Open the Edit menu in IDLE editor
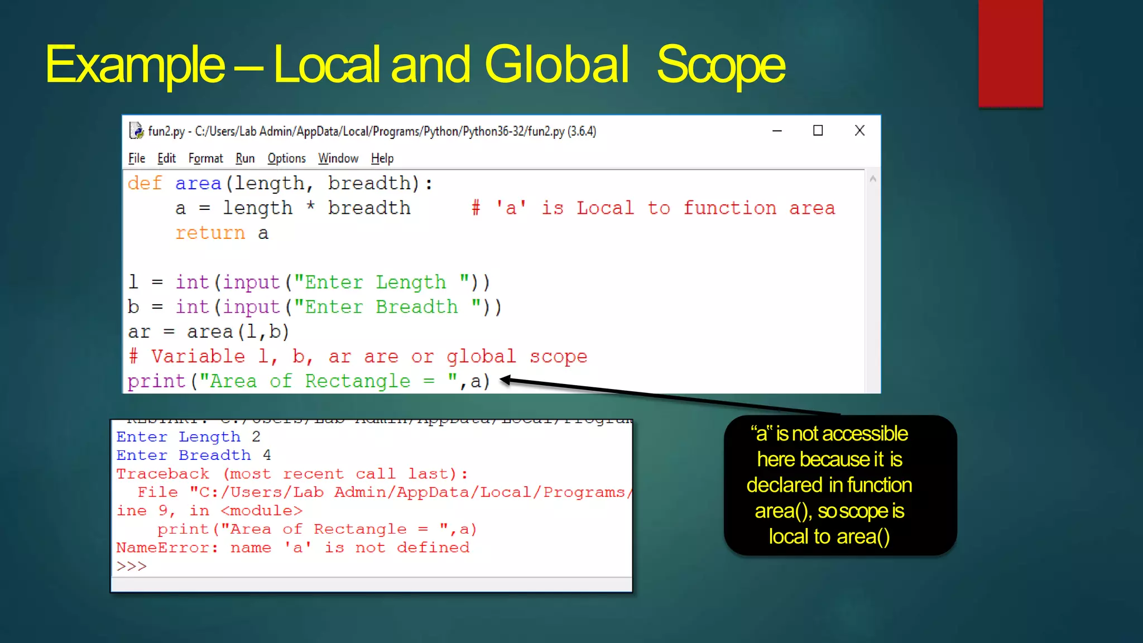This screenshot has width=1143, height=643. pyautogui.click(x=166, y=159)
